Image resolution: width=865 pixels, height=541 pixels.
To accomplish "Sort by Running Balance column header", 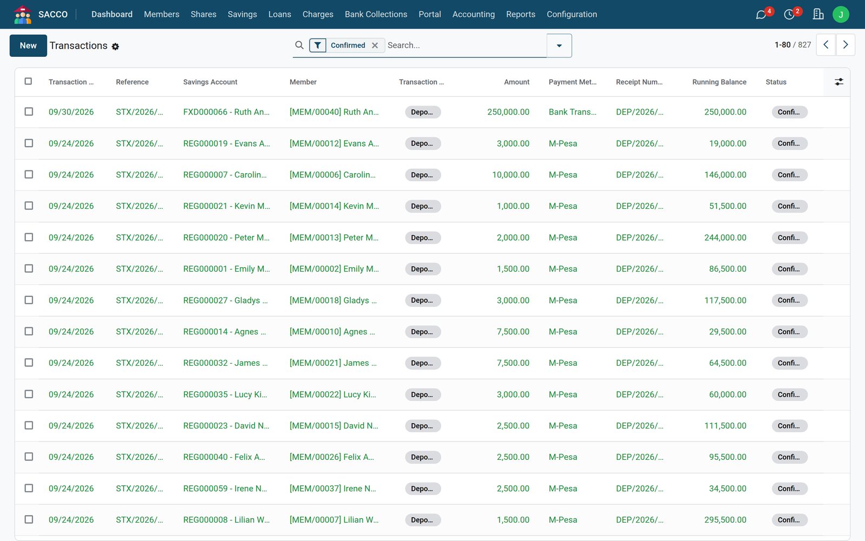I will 719,82.
